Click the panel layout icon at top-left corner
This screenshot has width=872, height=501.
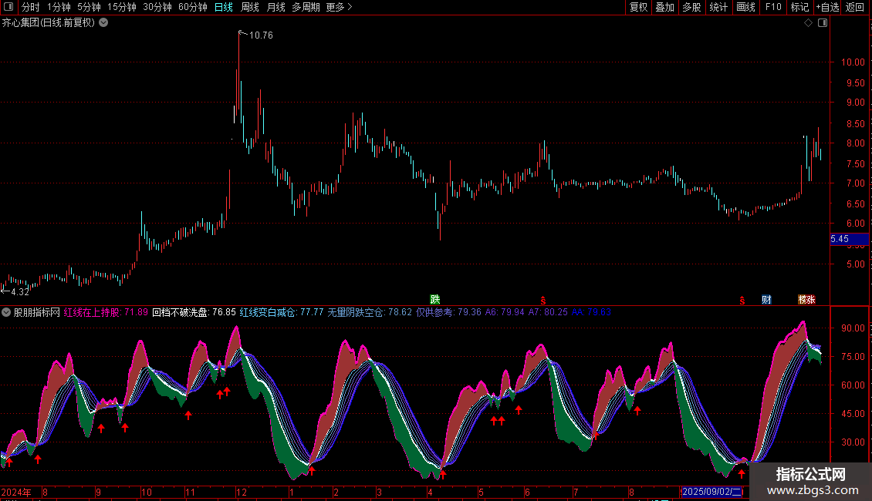(x=8, y=7)
